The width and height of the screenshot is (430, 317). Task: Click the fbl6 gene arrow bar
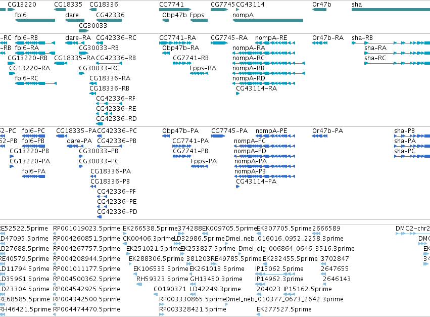click(x=35, y=20)
